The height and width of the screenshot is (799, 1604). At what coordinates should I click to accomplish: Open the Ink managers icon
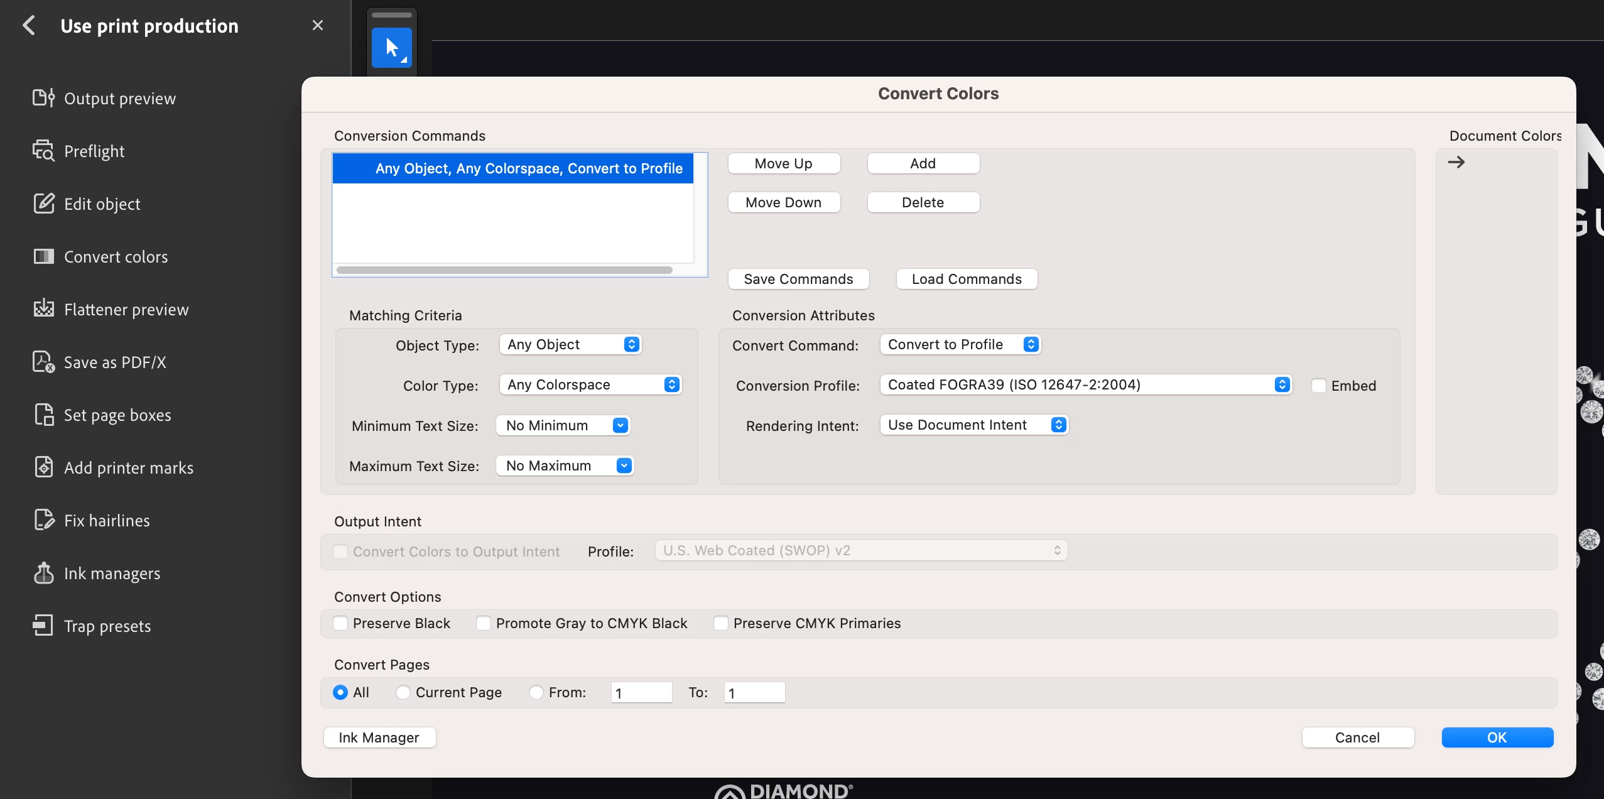(43, 573)
